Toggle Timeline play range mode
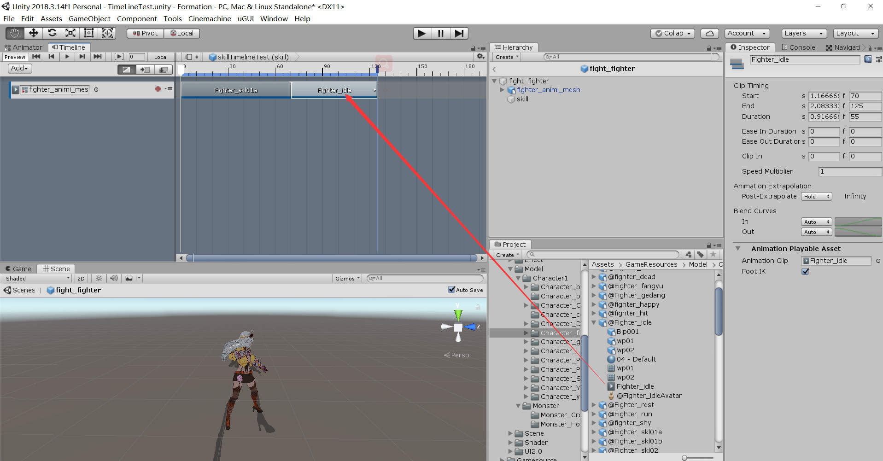 (x=119, y=57)
